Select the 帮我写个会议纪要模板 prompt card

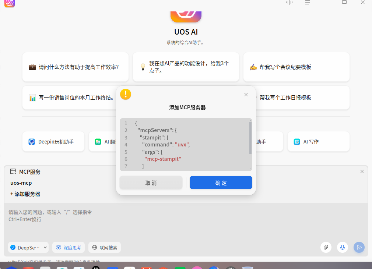tap(296, 67)
